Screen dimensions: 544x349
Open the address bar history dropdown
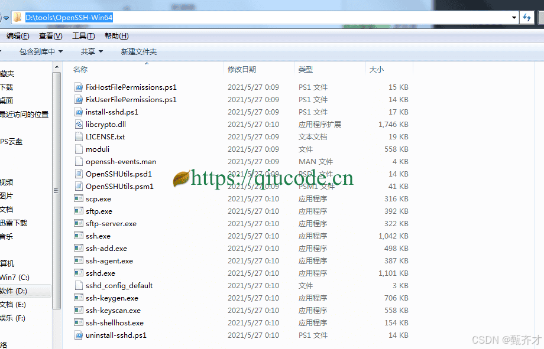tap(514, 18)
